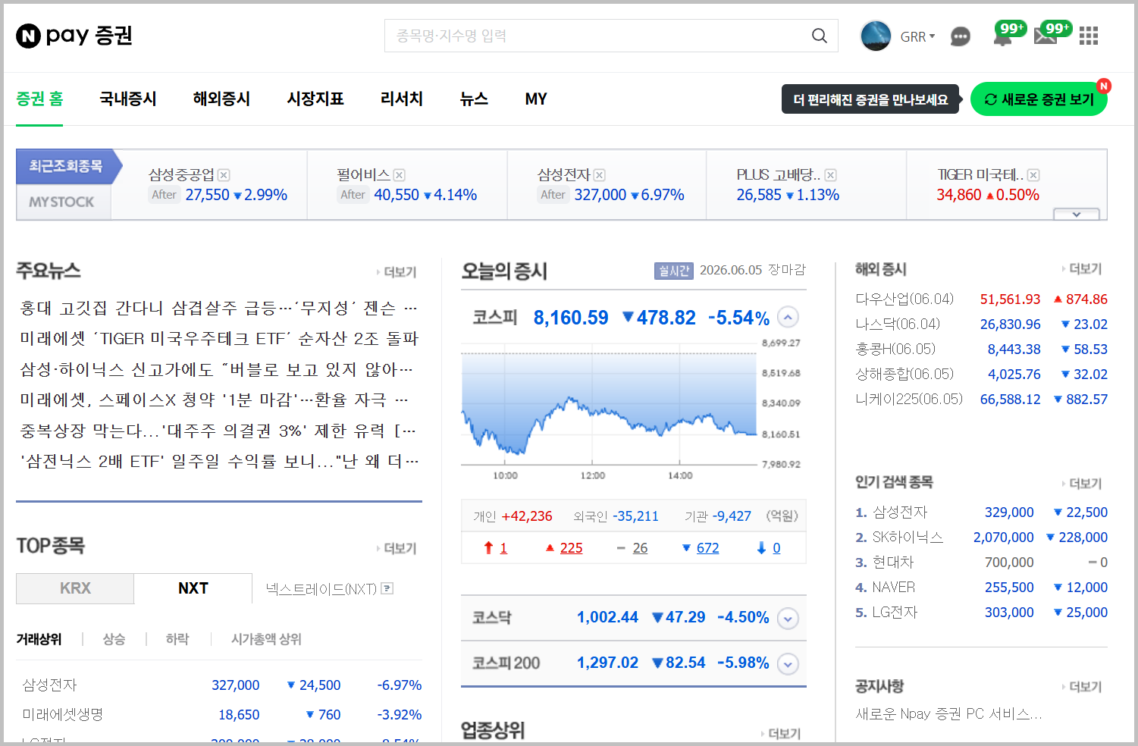Select the 하락 filter

[x=177, y=639]
